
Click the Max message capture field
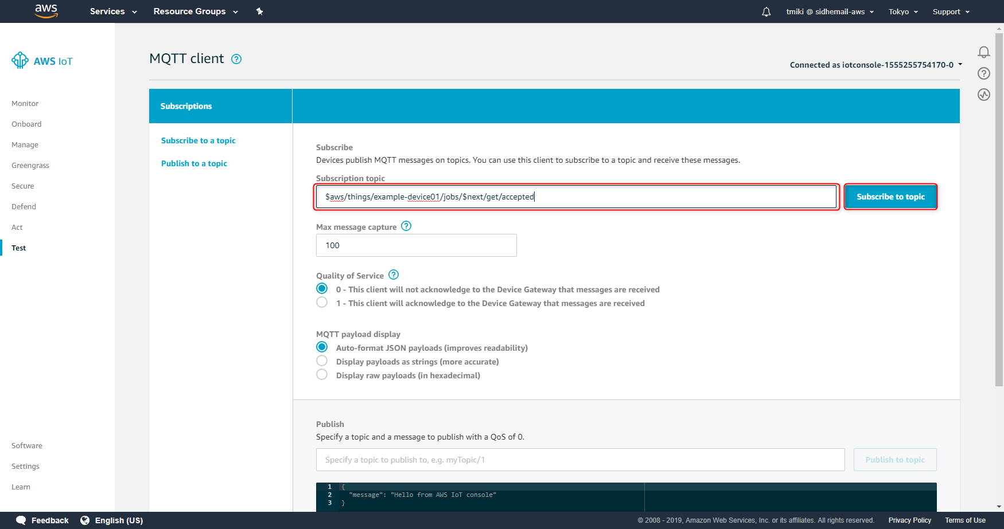pos(417,245)
